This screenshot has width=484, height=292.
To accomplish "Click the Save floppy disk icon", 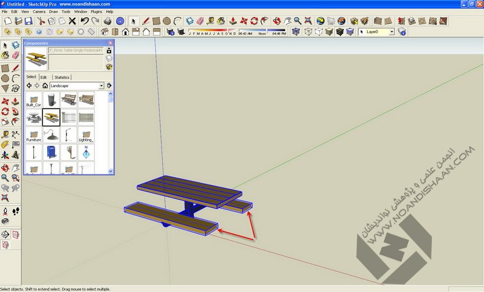I will pyautogui.click(x=30, y=21).
